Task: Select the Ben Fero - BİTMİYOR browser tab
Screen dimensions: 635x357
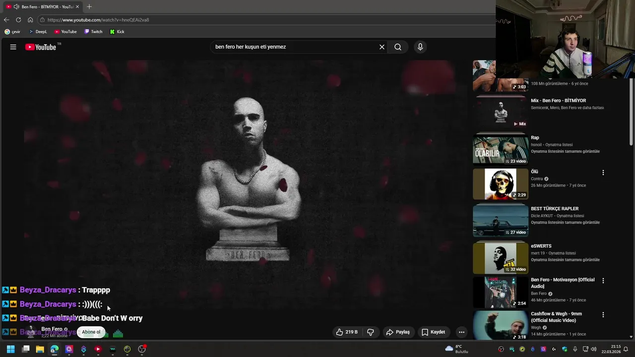Action: pos(43,7)
